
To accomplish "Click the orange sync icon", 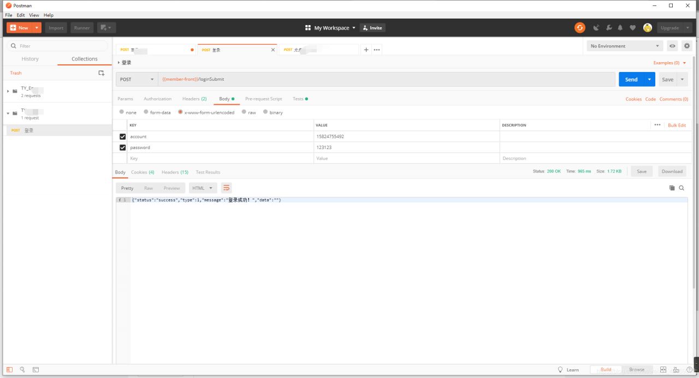I will pos(580,28).
